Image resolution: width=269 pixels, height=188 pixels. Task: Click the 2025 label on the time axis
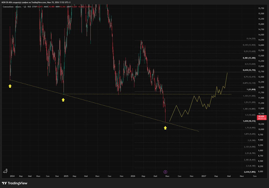[x=66, y=176]
